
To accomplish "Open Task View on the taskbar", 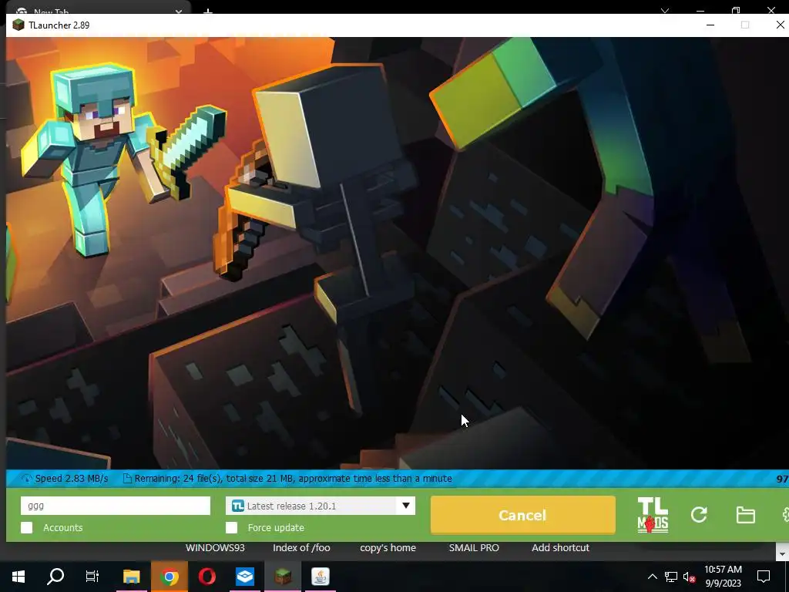I will point(92,577).
